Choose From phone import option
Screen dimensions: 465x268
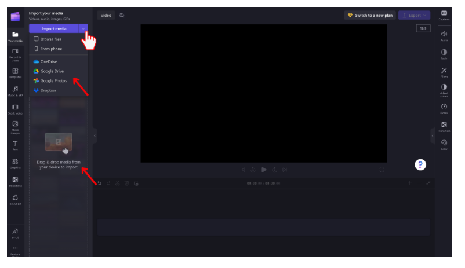[59, 49]
